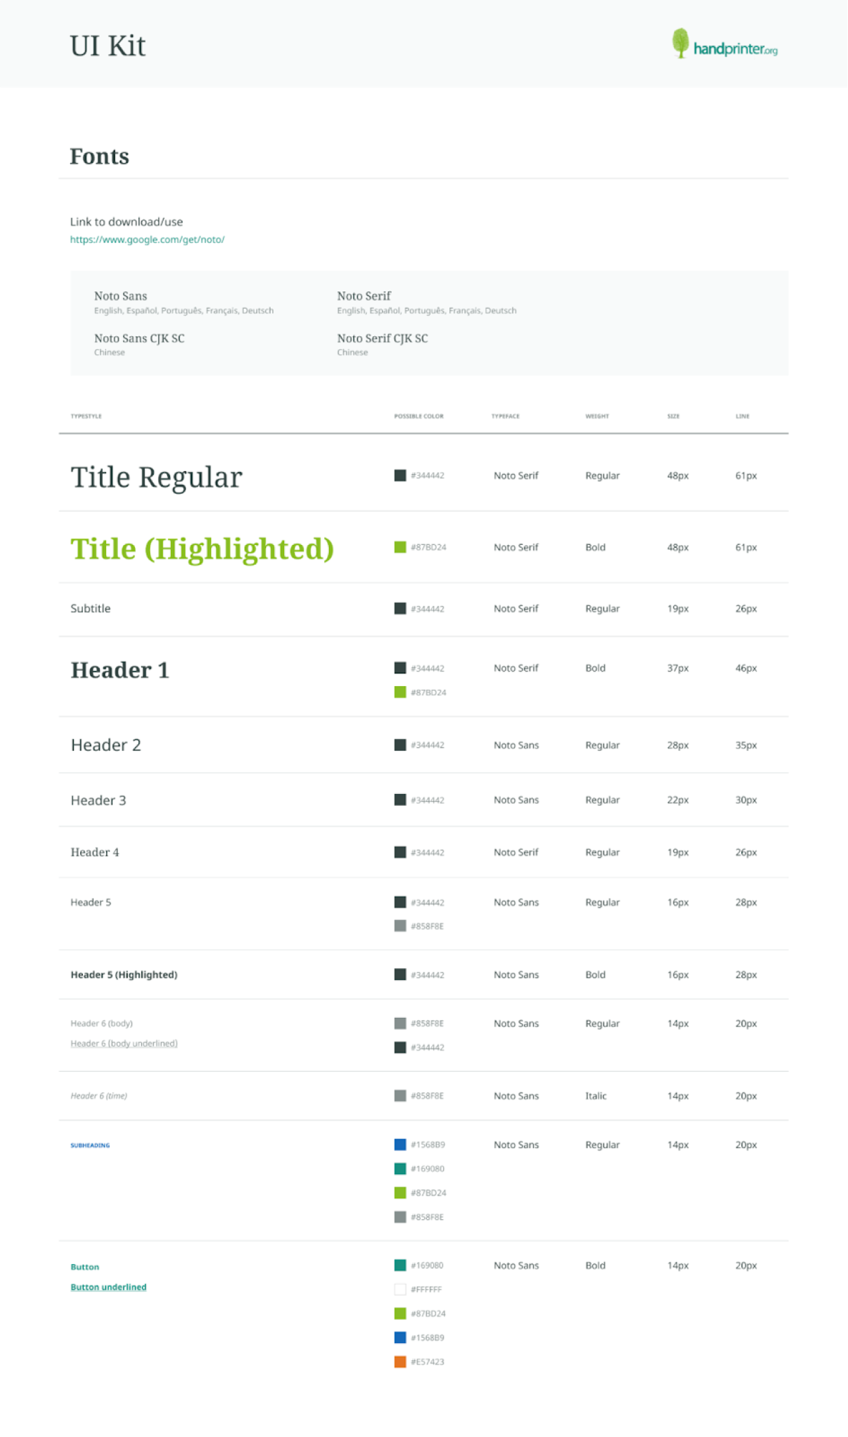Click the blue SUBHEADING sample label
The height and width of the screenshot is (1437, 848).
click(90, 1145)
